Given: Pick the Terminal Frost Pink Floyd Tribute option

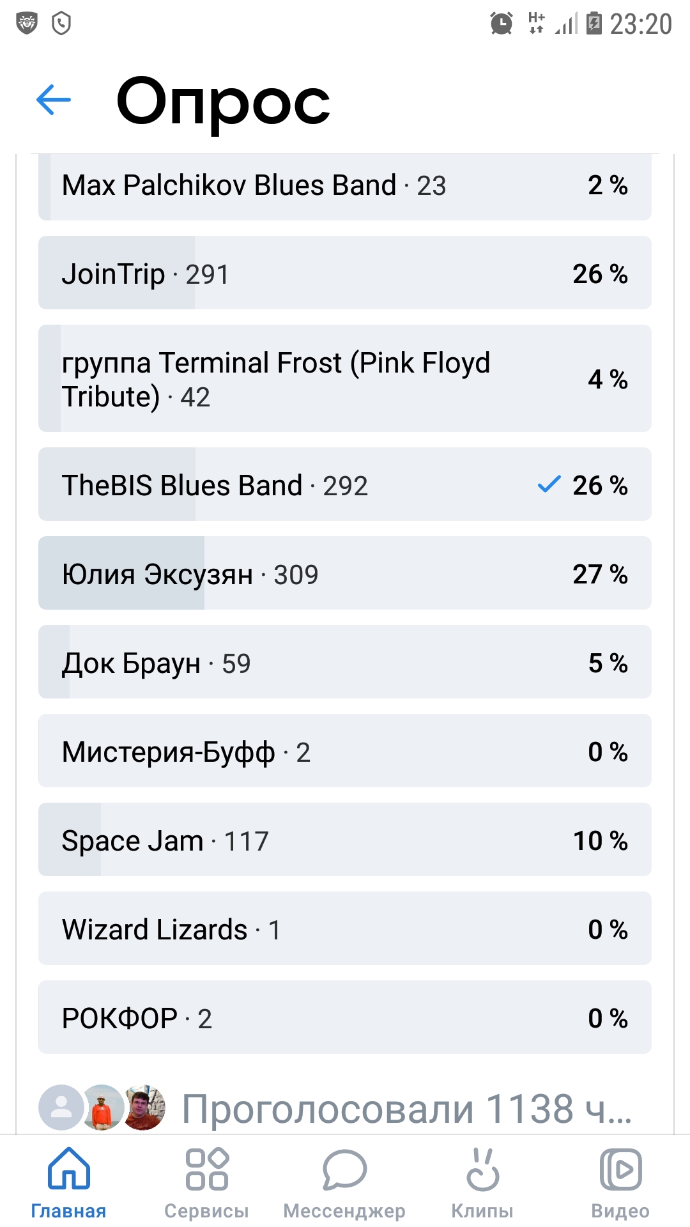Looking at the screenshot, I should 345,378.
